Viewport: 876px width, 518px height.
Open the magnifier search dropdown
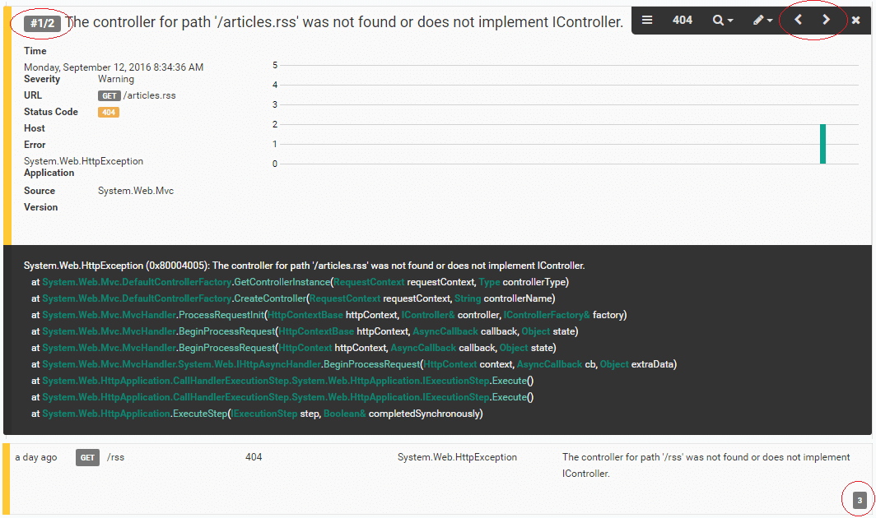click(723, 21)
